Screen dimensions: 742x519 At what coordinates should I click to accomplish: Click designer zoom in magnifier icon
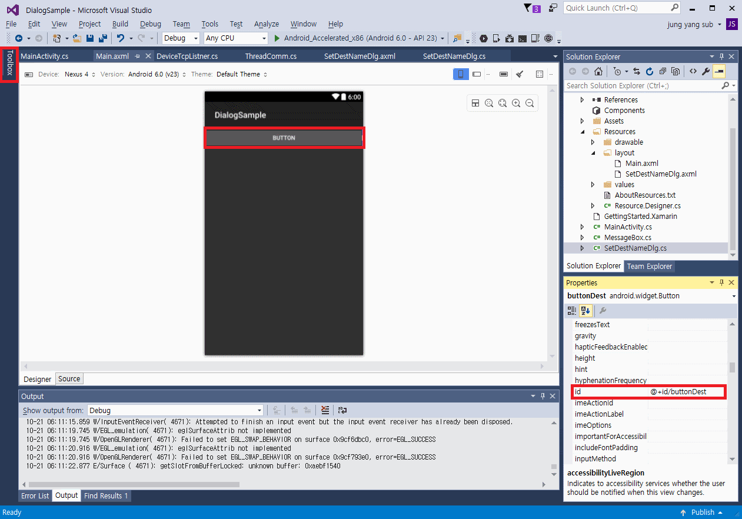[x=516, y=103]
